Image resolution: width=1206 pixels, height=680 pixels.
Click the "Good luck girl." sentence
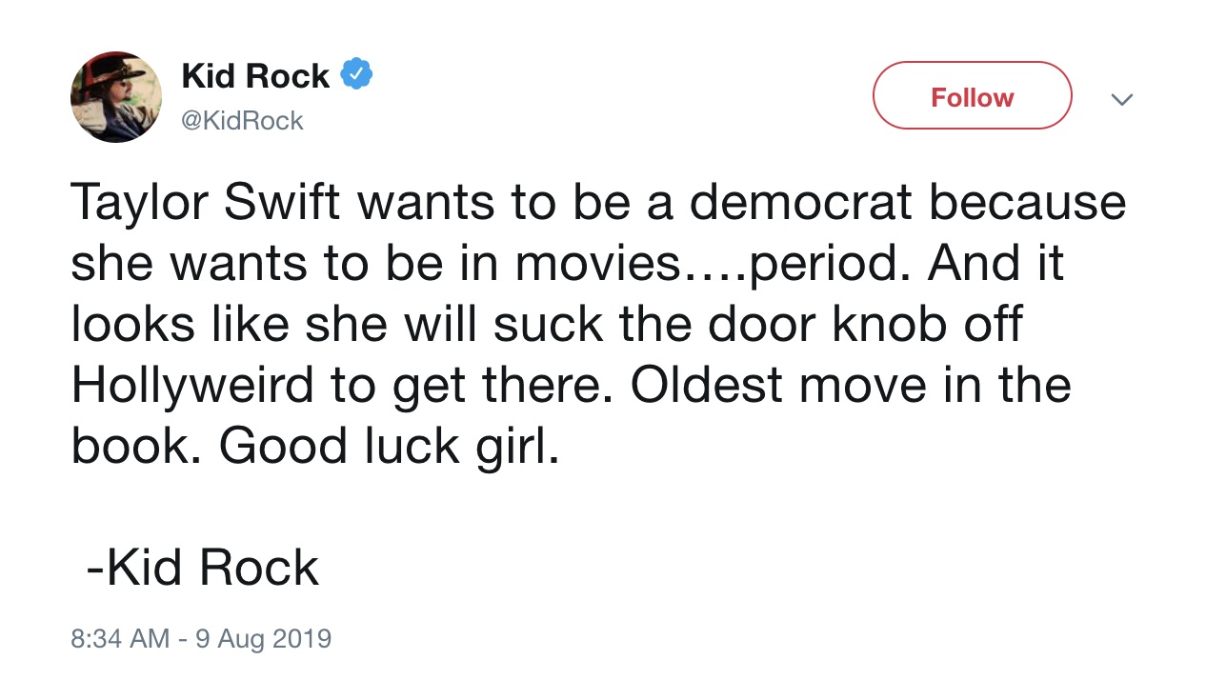click(x=390, y=447)
